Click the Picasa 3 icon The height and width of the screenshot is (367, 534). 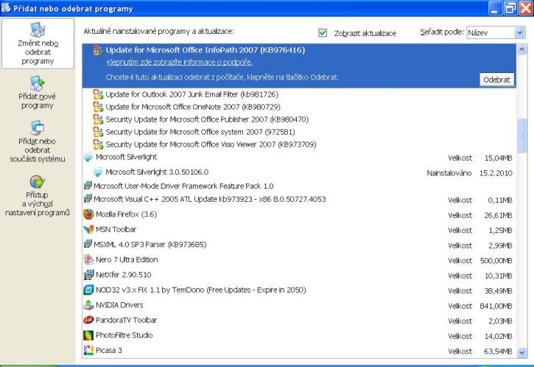88,350
